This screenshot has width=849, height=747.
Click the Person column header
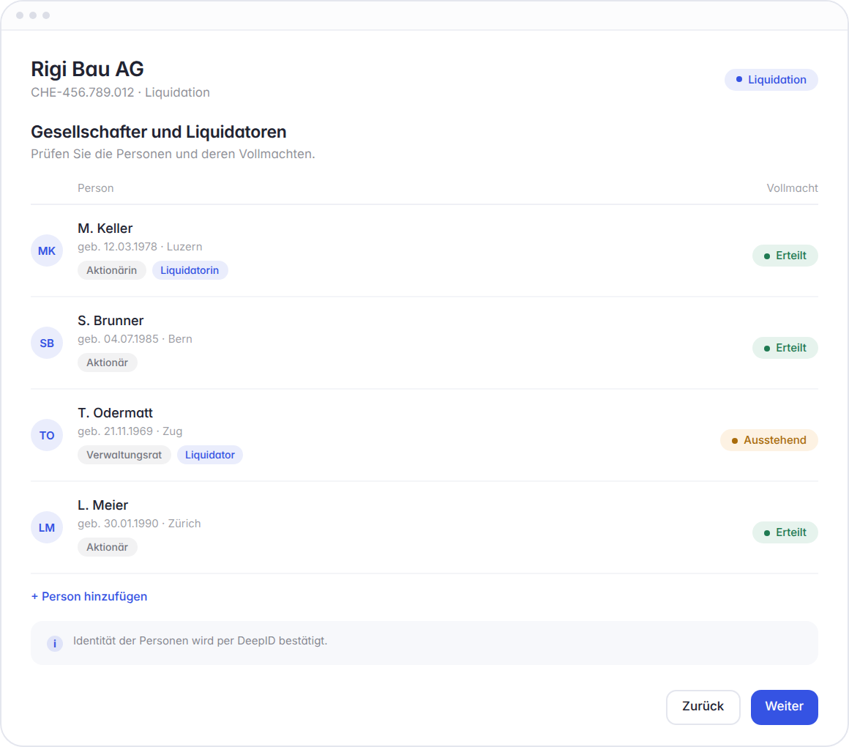96,188
